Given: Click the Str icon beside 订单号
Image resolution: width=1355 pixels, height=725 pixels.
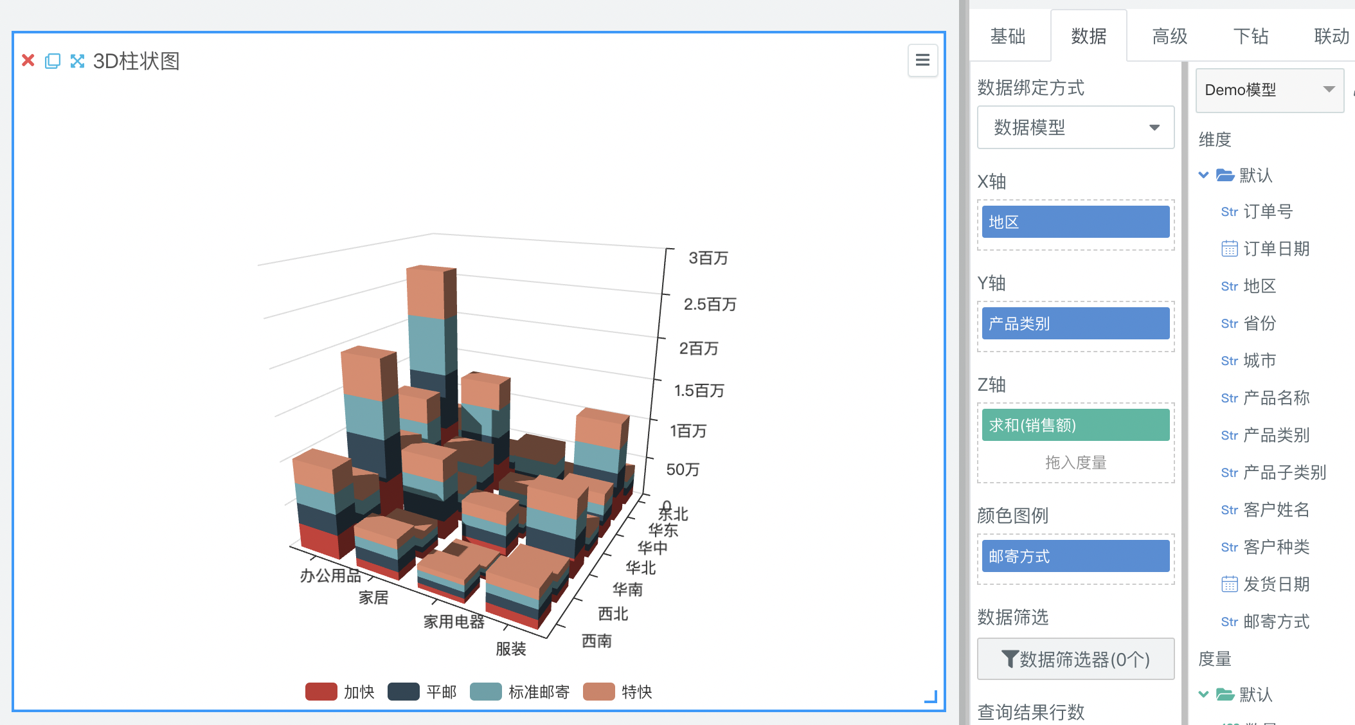Looking at the screenshot, I should 1229,211.
